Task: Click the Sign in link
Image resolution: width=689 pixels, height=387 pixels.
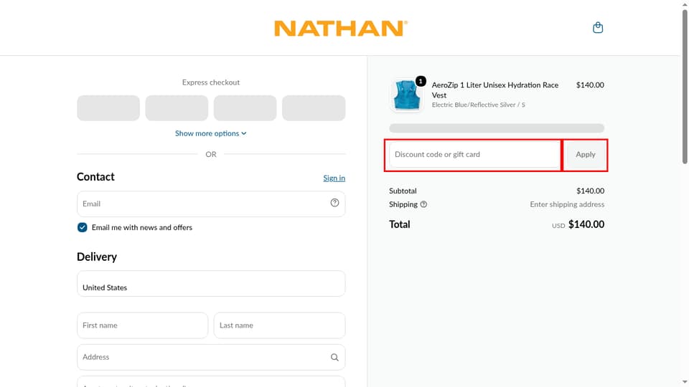Action: 334,178
